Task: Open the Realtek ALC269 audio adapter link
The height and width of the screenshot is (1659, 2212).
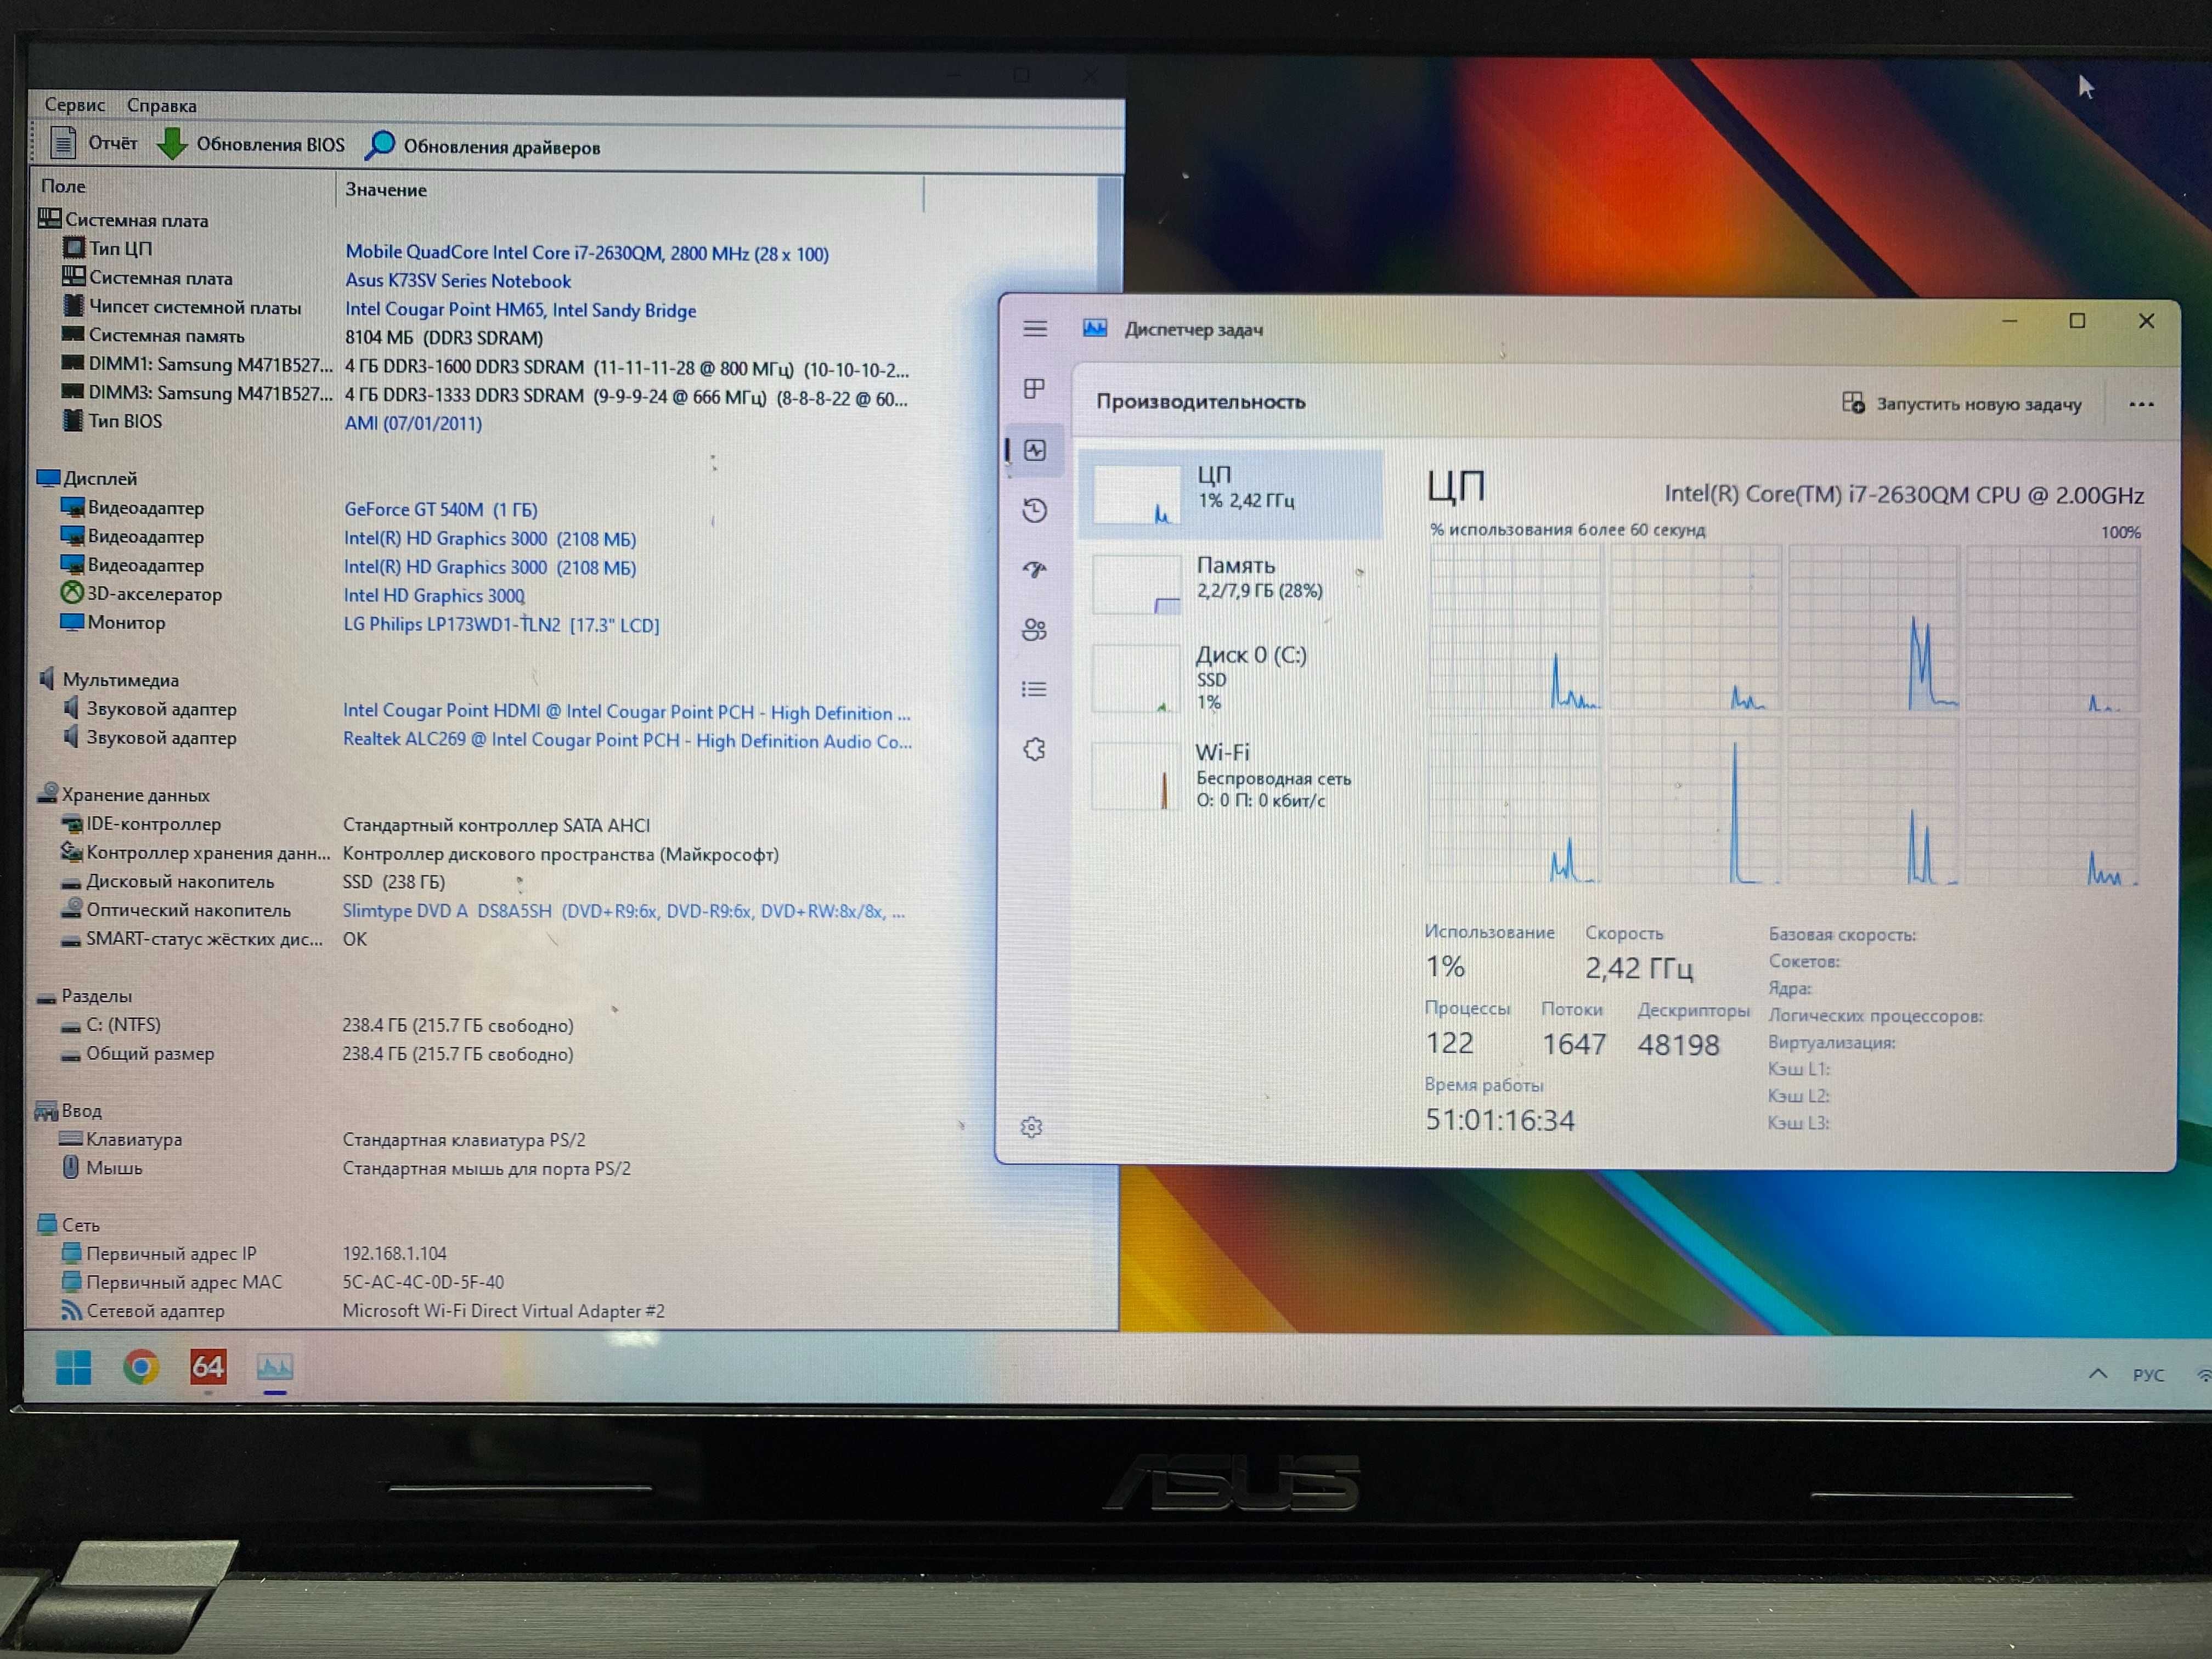Action: pos(627,740)
